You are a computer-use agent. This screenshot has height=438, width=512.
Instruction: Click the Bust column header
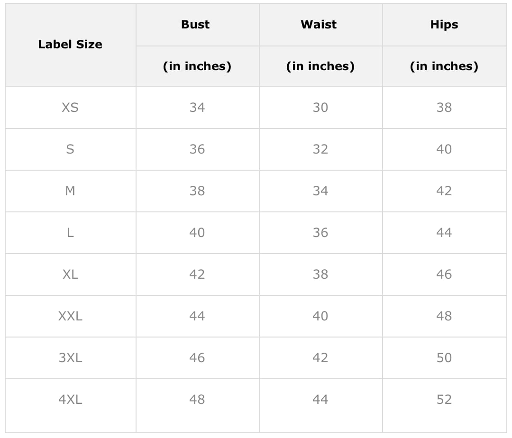[x=195, y=25]
